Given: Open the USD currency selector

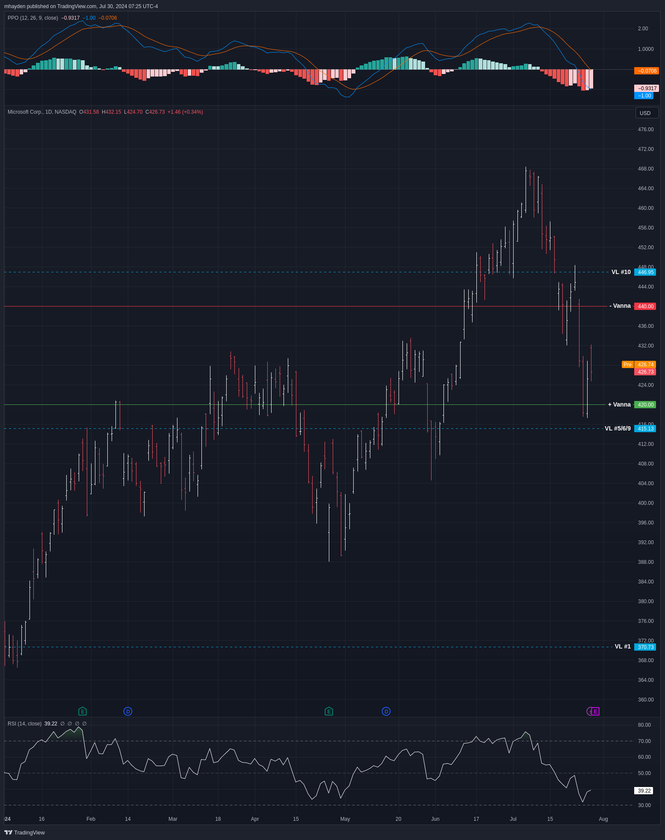Looking at the screenshot, I should click(x=647, y=113).
